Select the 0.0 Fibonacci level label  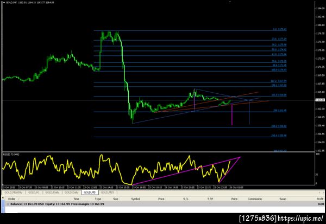[280, 29]
